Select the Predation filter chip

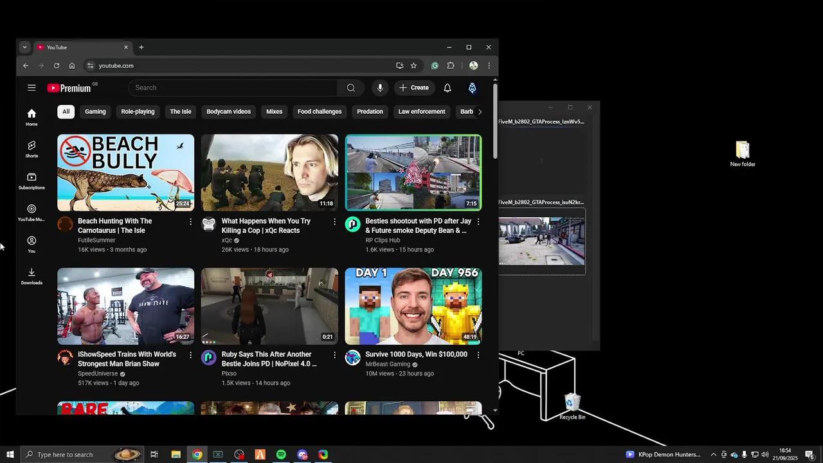(370, 112)
